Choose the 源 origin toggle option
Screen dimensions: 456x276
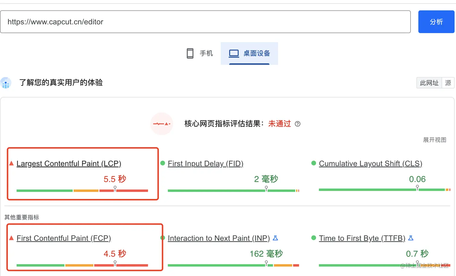click(448, 83)
